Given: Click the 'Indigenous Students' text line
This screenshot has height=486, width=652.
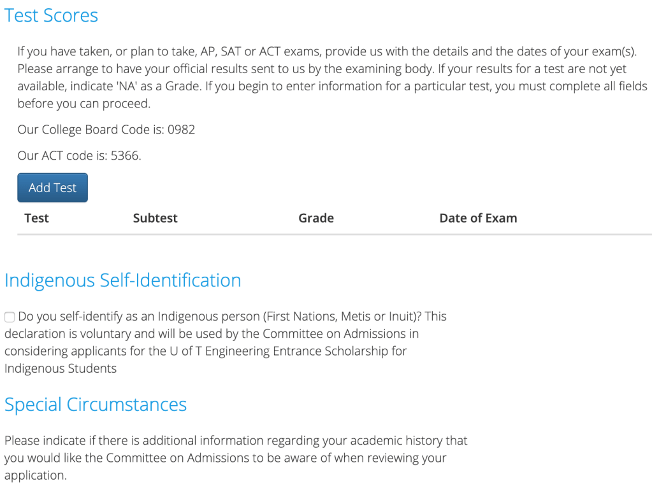Looking at the screenshot, I should [x=61, y=368].
